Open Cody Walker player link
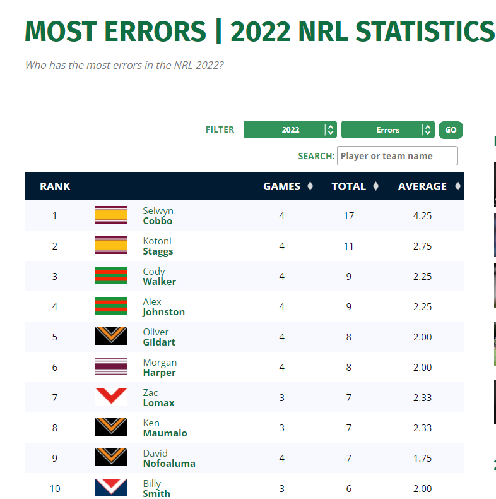496x499 pixels. 159,276
